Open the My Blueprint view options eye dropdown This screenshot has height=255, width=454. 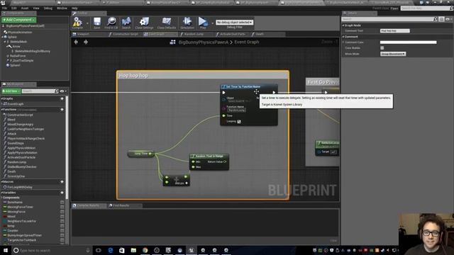click(63, 91)
